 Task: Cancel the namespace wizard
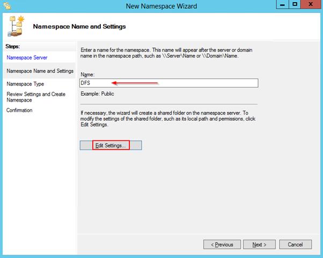[295, 244]
